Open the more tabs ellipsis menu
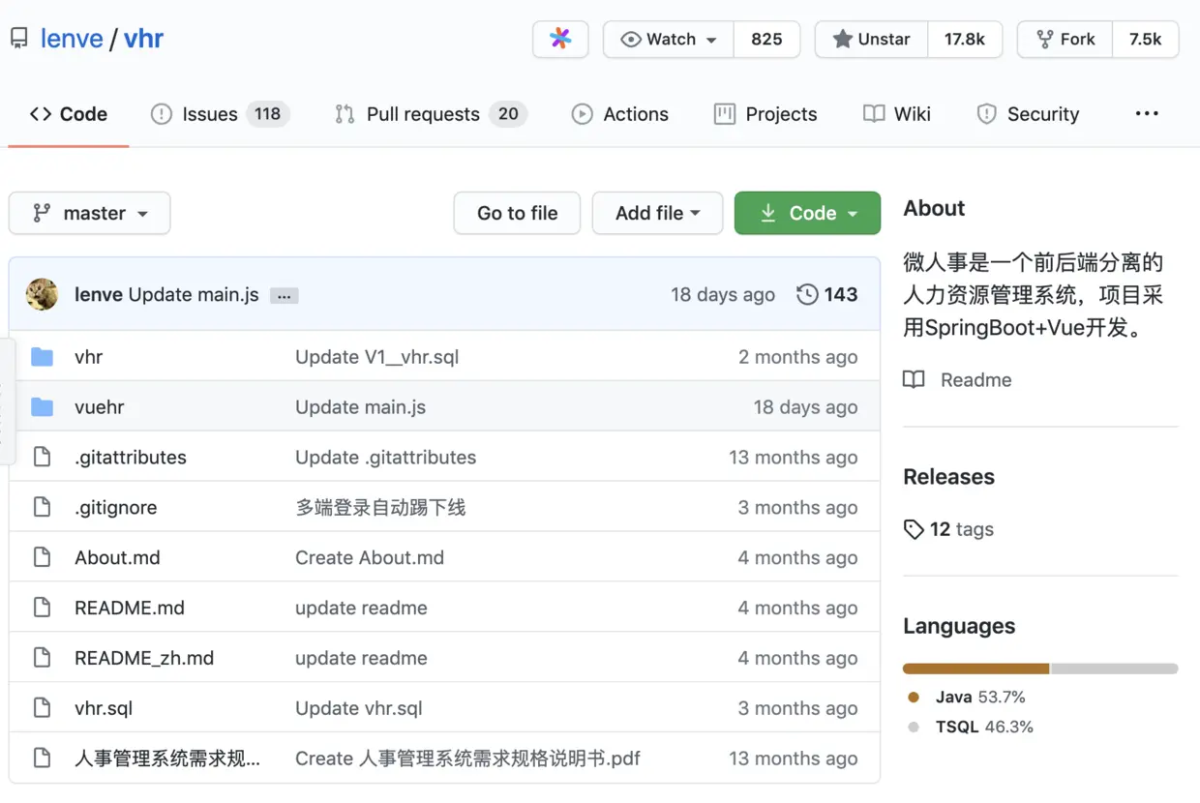1200x803 pixels. pos(1147,113)
